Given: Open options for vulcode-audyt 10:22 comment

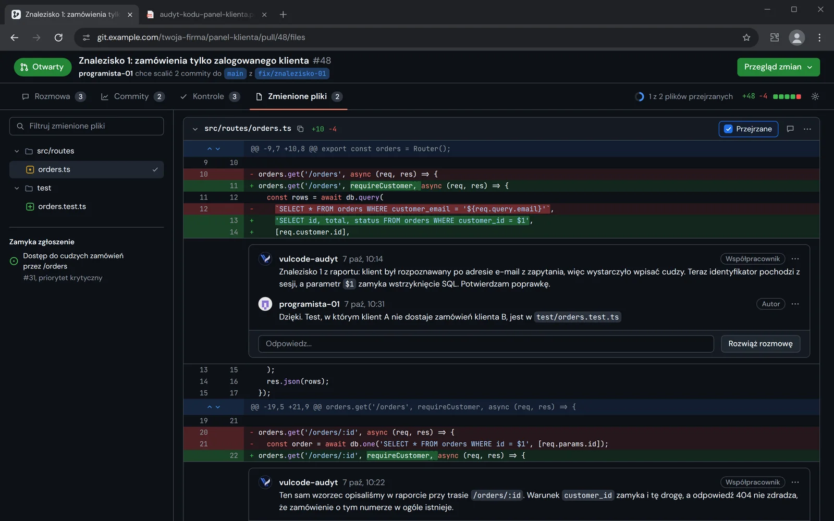Looking at the screenshot, I should pyautogui.click(x=795, y=482).
